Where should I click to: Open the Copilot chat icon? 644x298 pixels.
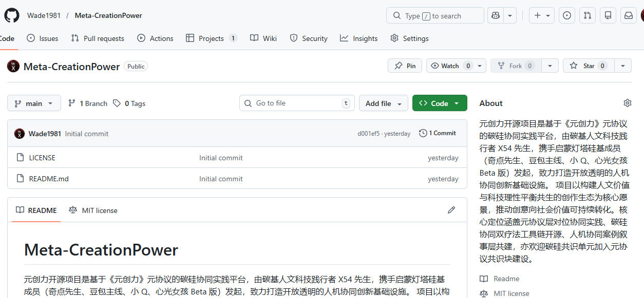[x=496, y=15]
